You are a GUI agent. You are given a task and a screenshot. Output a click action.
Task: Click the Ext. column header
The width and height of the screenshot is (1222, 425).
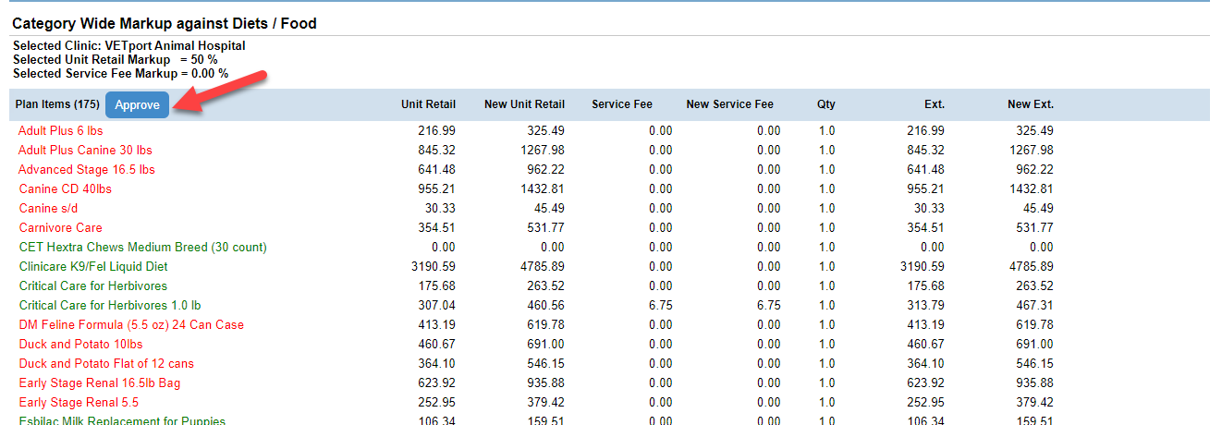pos(935,104)
